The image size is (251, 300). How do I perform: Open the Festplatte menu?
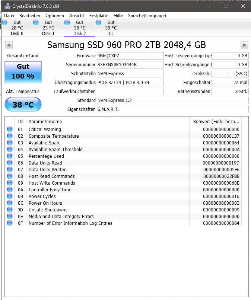point(99,16)
